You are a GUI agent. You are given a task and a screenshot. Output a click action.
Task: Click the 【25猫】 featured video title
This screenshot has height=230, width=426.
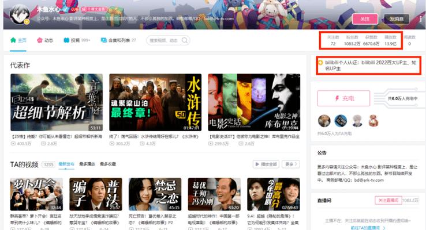click(57, 137)
